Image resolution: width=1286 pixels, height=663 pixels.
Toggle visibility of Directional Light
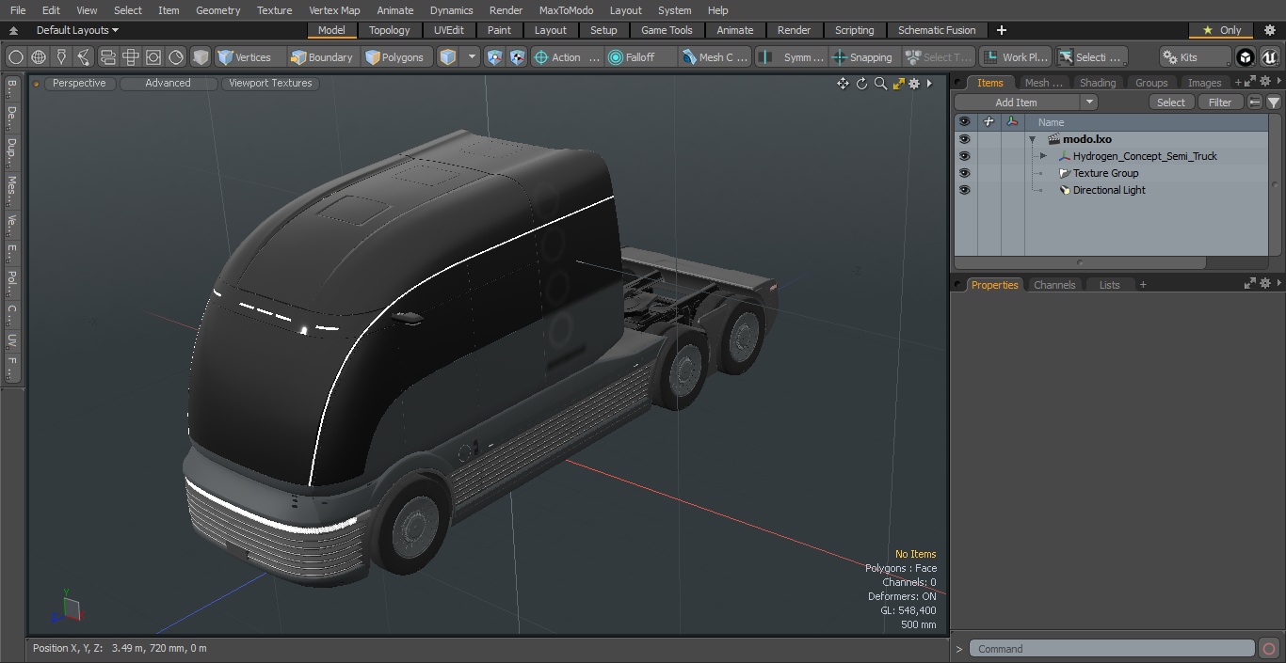(964, 190)
